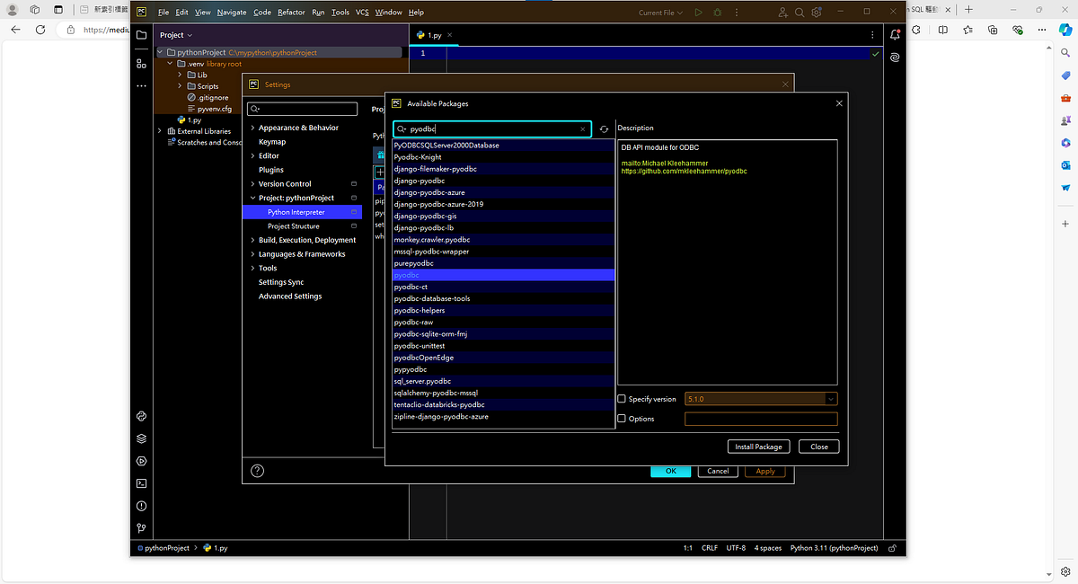Enable the Options checkbox
The width and height of the screenshot is (1078, 584).
point(621,418)
